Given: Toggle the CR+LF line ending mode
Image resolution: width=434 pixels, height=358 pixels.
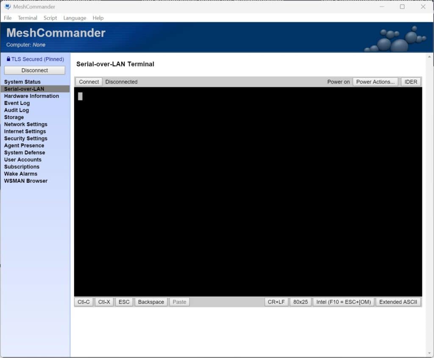Looking at the screenshot, I should point(276,302).
